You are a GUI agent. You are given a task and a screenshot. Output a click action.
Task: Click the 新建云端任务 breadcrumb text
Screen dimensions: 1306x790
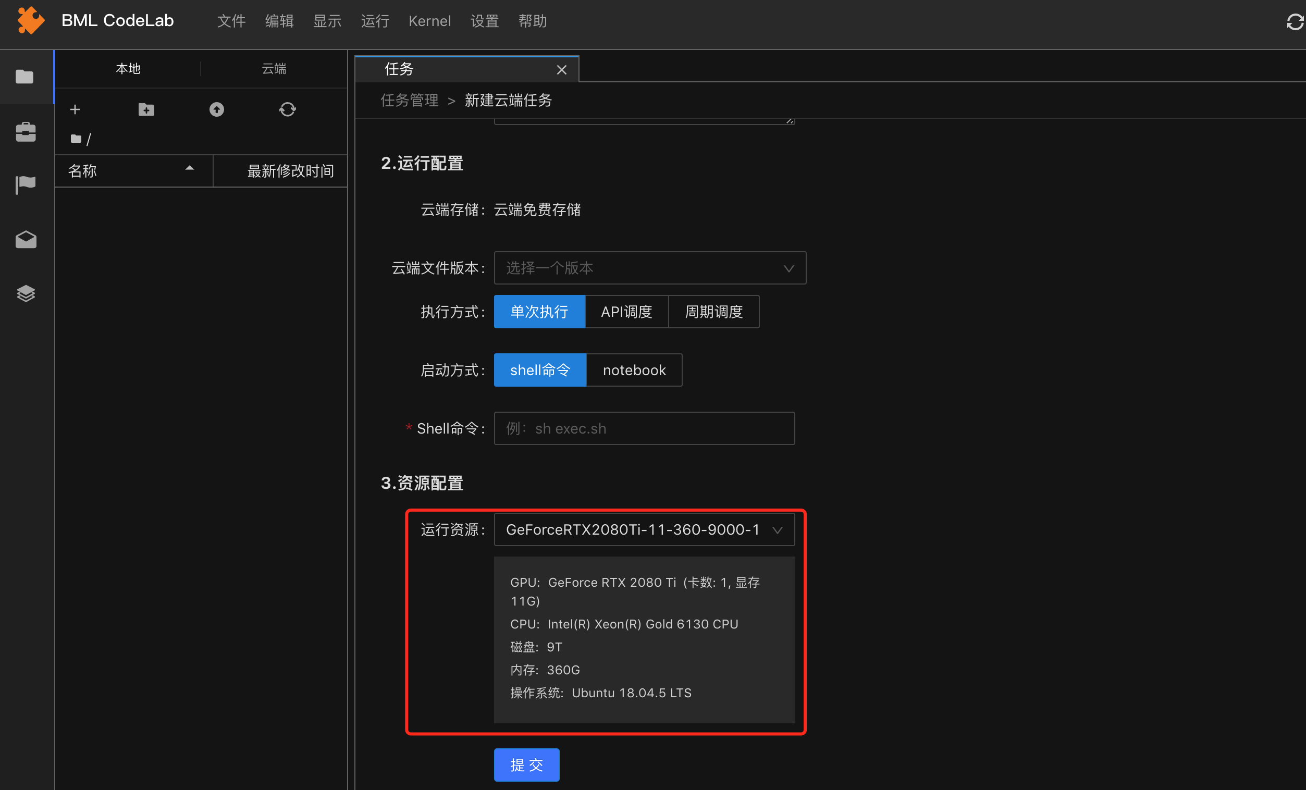[x=508, y=100]
